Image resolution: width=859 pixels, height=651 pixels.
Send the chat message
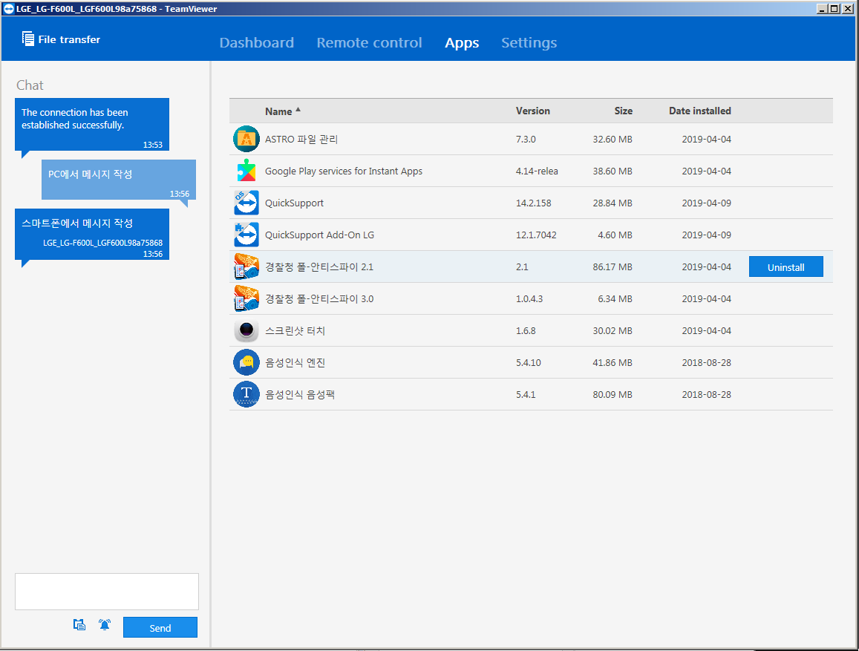160,627
